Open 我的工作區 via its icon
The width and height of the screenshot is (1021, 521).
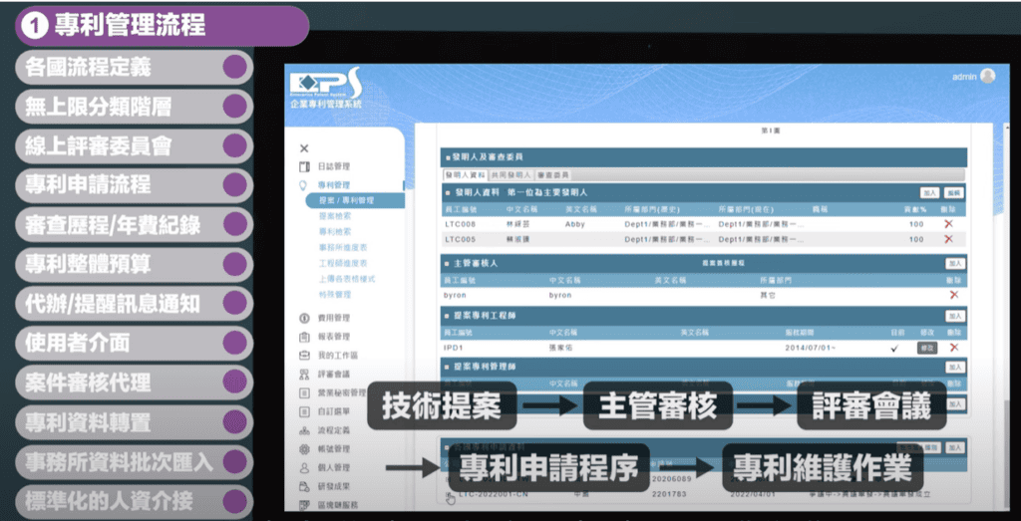pyautogui.click(x=303, y=356)
